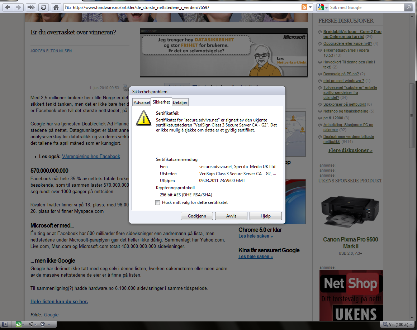Open 'Hovedkort Til denne pcn' discussion link

pos(349,64)
